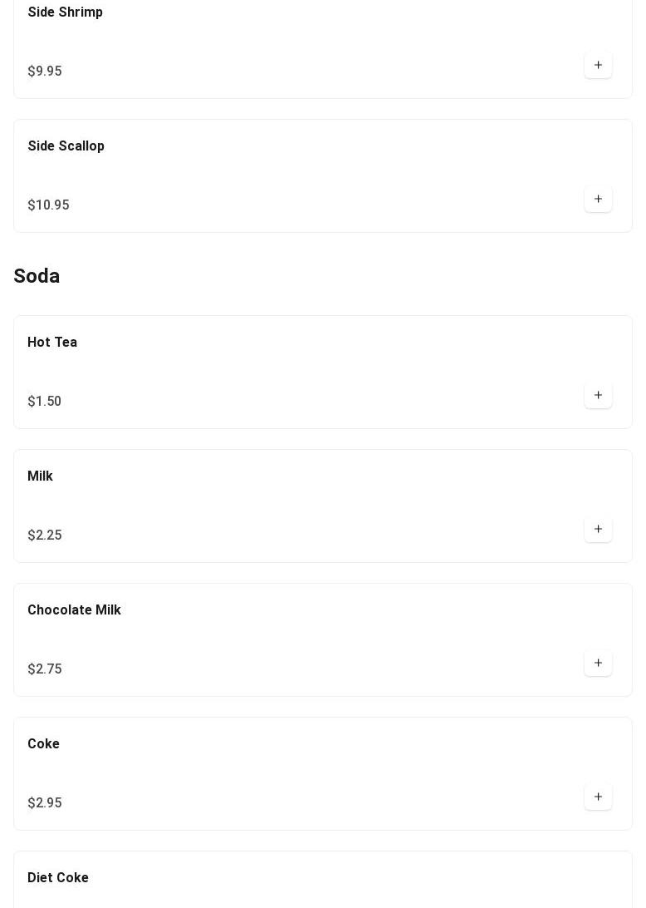Select the Coke item name
Screen dimensions: 646x908
[43, 744]
